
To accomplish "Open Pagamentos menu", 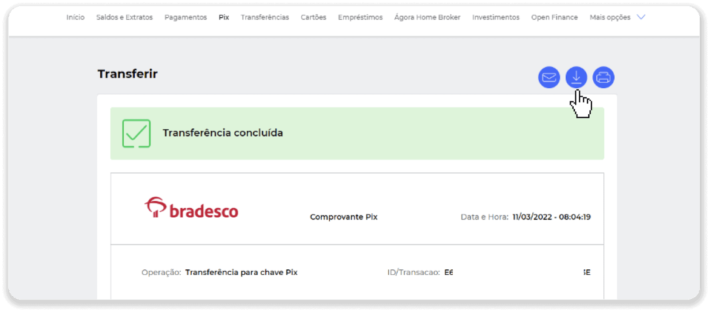I will (185, 17).
